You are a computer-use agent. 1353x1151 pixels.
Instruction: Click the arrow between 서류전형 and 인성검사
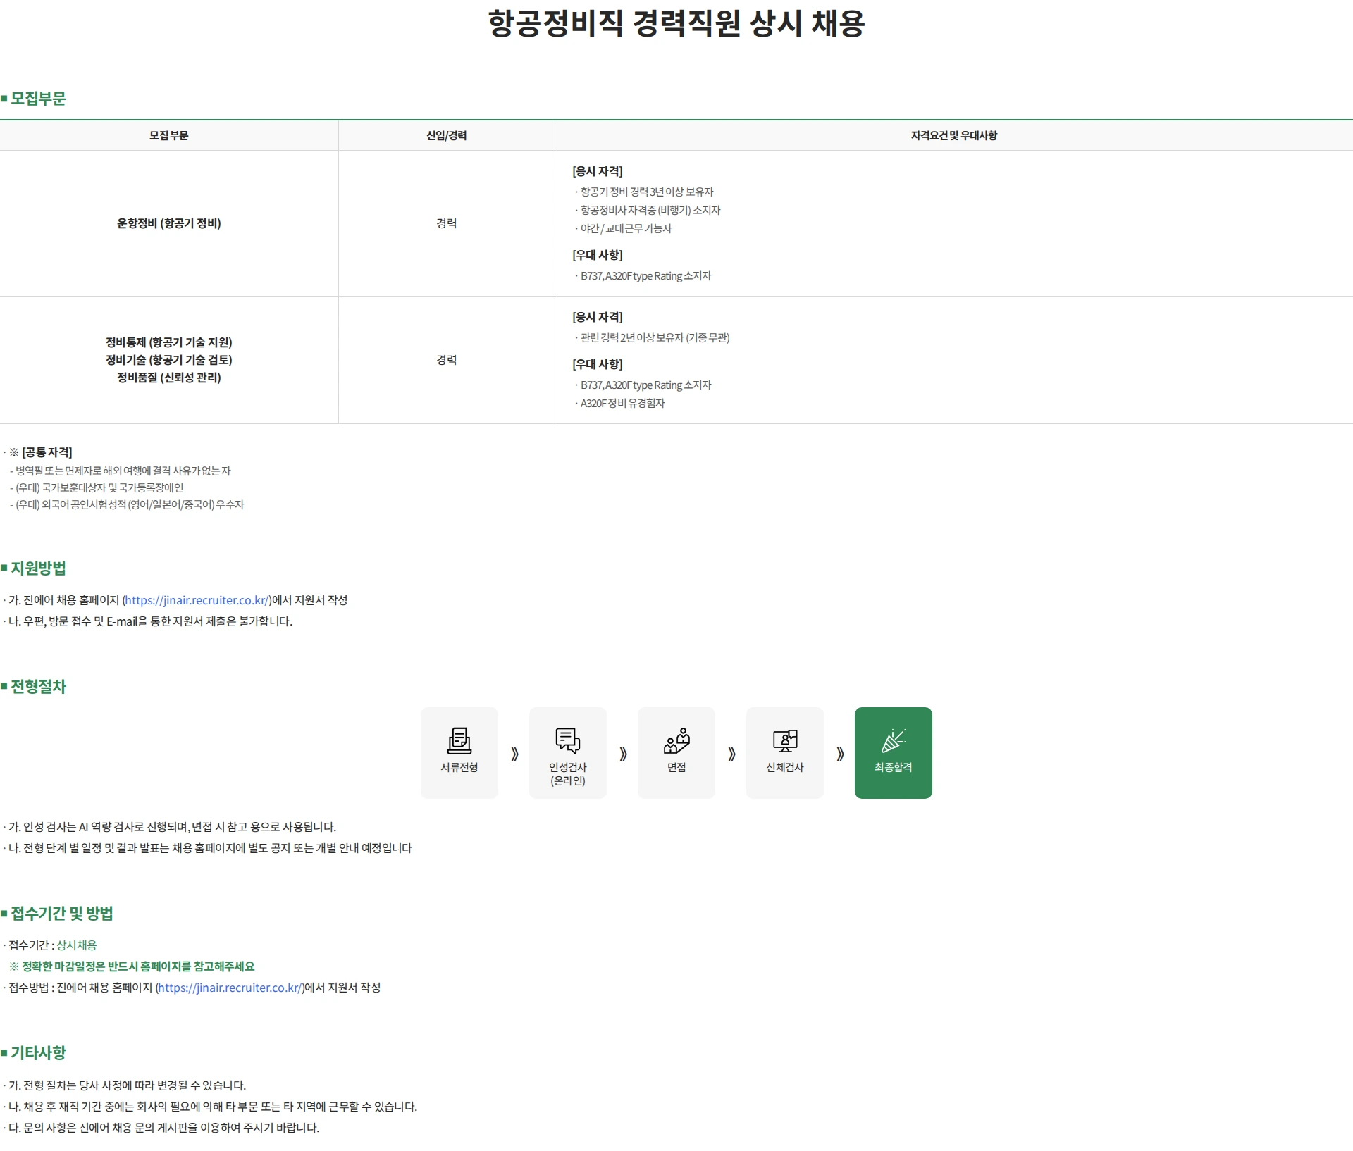pos(514,754)
